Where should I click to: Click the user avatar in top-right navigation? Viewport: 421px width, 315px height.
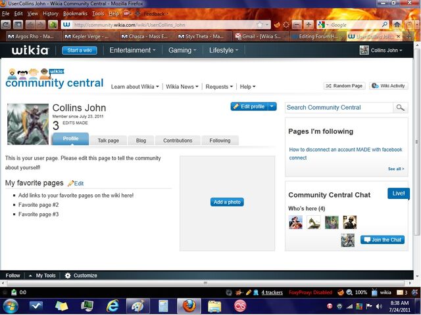364,50
